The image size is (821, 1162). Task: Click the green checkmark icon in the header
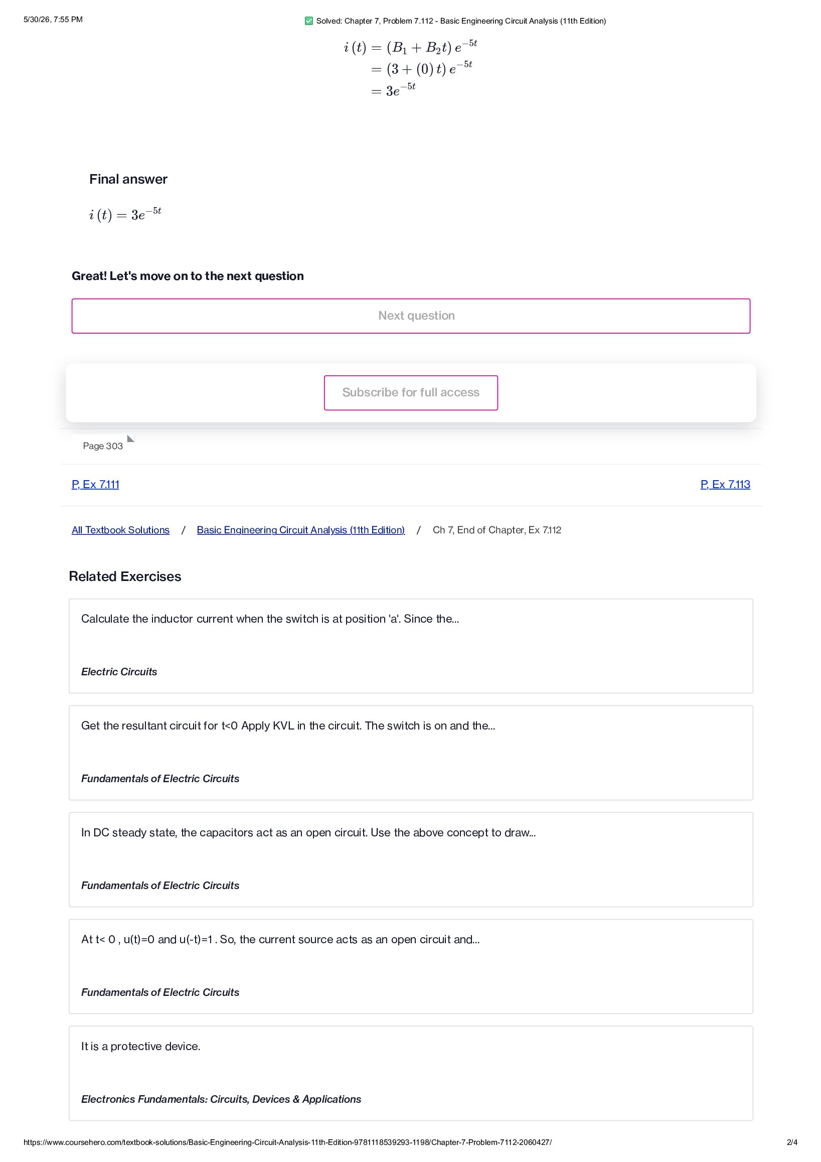(308, 21)
